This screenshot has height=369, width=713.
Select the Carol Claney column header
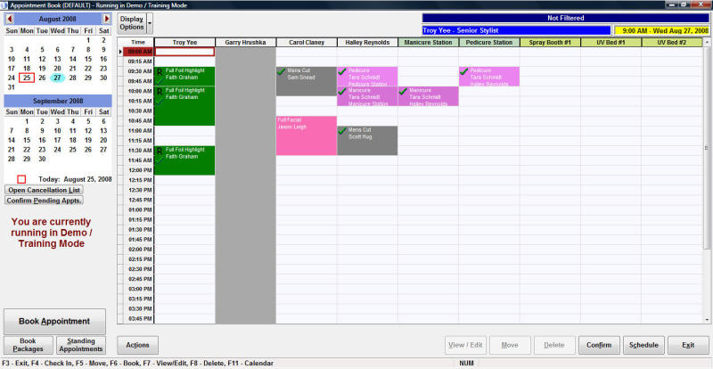307,42
